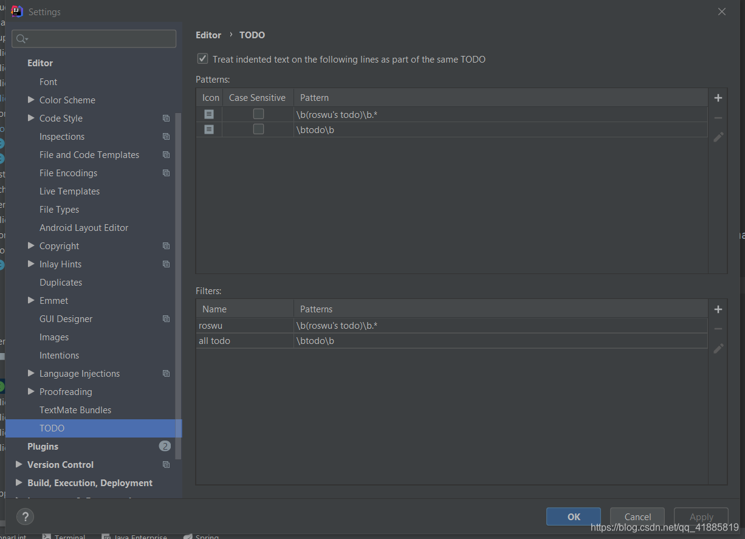Close the Settings dialog
This screenshot has height=539, width=745.
[722, 12]
